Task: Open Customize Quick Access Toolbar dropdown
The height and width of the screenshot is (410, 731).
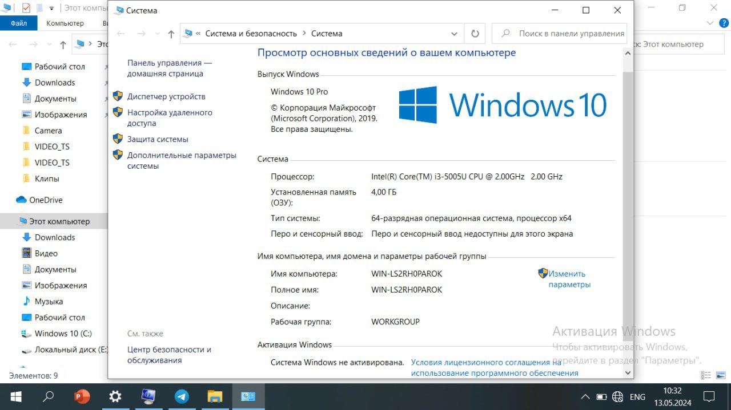Action: pos(51,9)
